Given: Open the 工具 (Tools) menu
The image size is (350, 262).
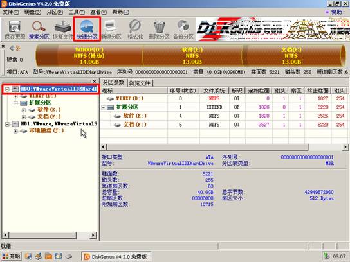Looking at the screenshot, I should coord(77,12).
